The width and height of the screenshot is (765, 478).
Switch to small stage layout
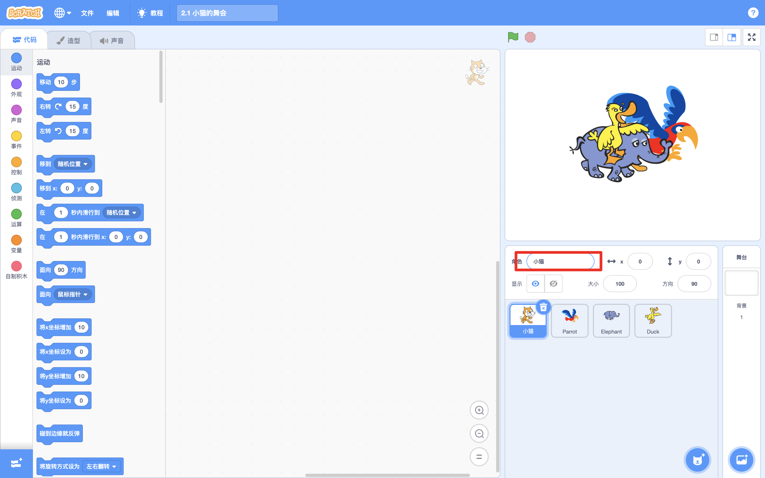pyautogui.click(x=714, y=37)
